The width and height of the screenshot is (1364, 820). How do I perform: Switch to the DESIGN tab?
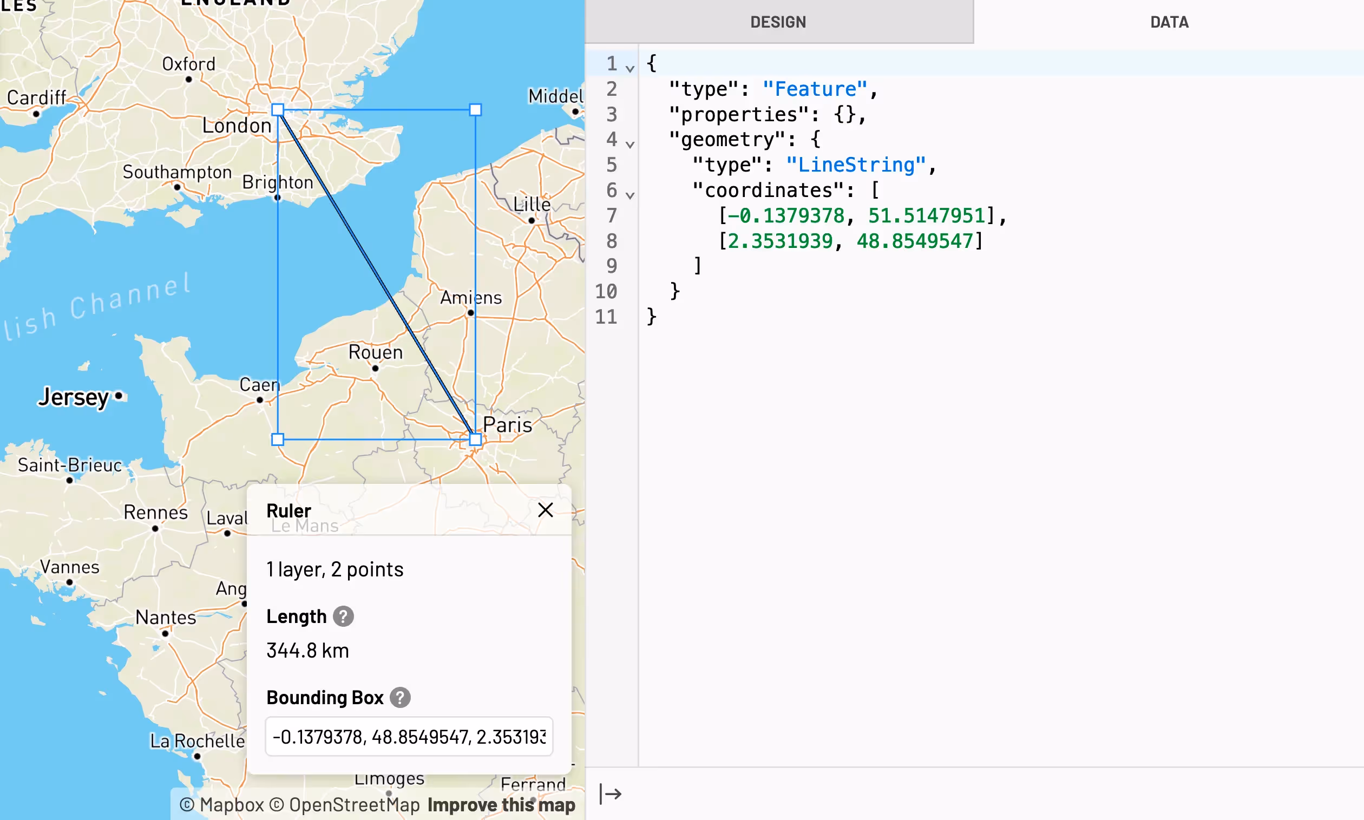(x=778, y=22)
